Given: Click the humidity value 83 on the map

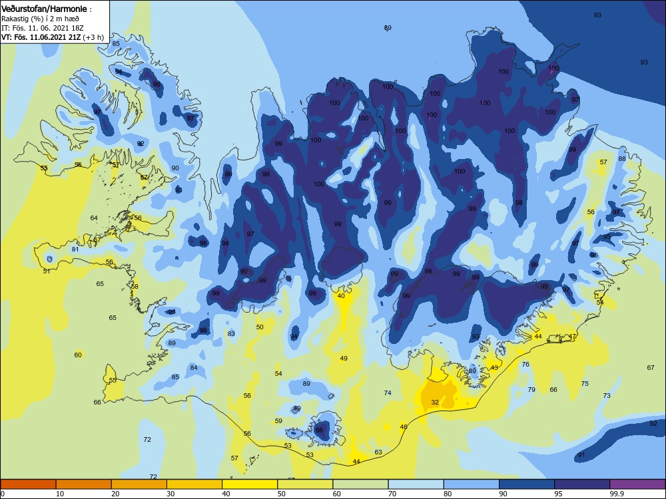Looking at the screenshot, I should [231, 333].
